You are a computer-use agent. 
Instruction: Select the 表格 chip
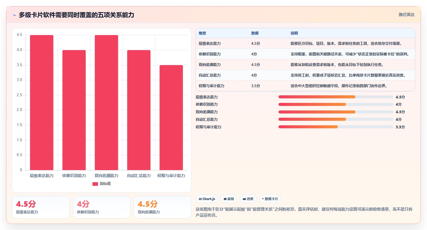(229, 199)
